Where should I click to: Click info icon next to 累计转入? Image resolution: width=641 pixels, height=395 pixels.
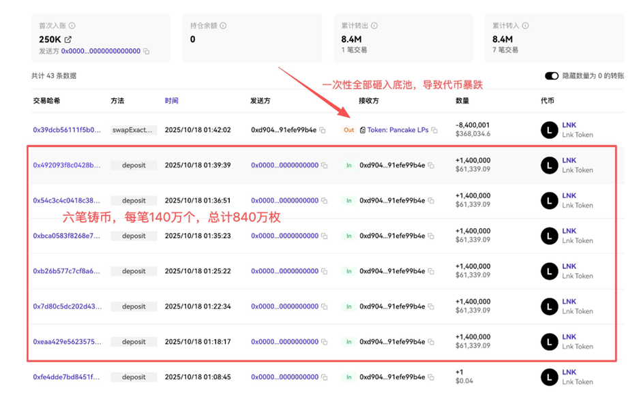coord(526,26)
